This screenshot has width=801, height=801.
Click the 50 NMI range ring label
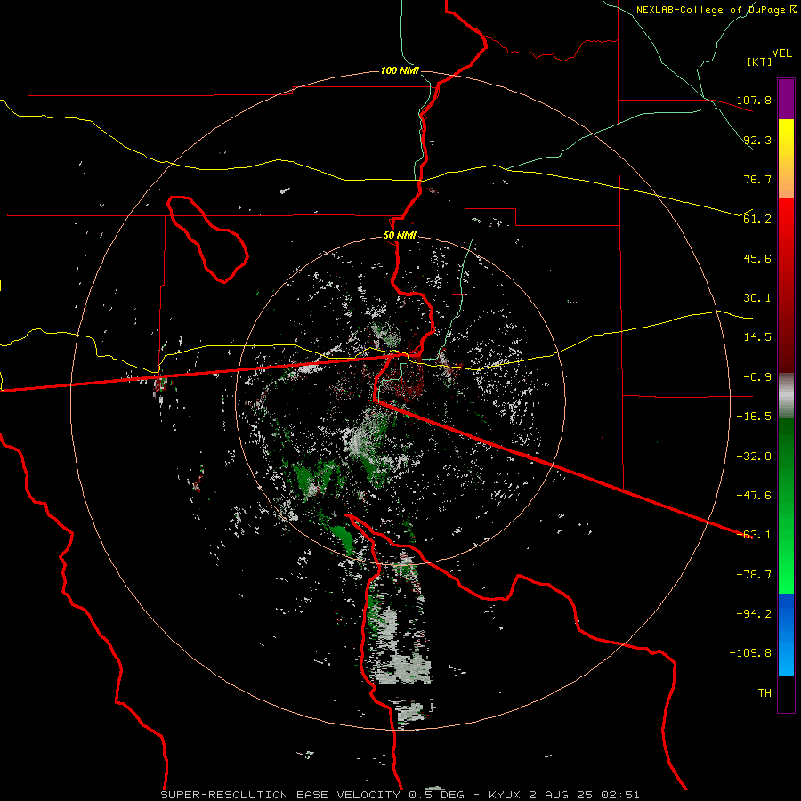coord(400,236)
